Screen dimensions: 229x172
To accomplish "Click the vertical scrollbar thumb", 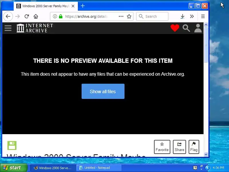I will coord(206,45).
